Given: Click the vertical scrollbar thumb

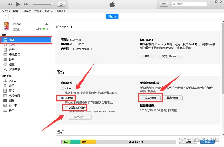Looking at the screenshot, I should click(x=223, y=58).
